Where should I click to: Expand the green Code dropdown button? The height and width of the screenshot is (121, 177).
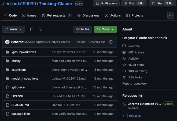pos(105,29)
